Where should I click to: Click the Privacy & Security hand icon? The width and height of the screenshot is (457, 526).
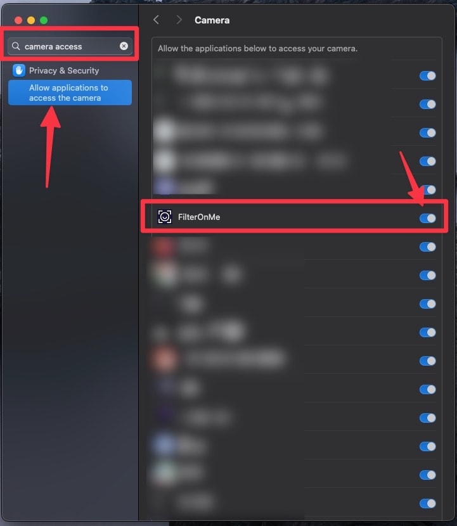(19, 70)
